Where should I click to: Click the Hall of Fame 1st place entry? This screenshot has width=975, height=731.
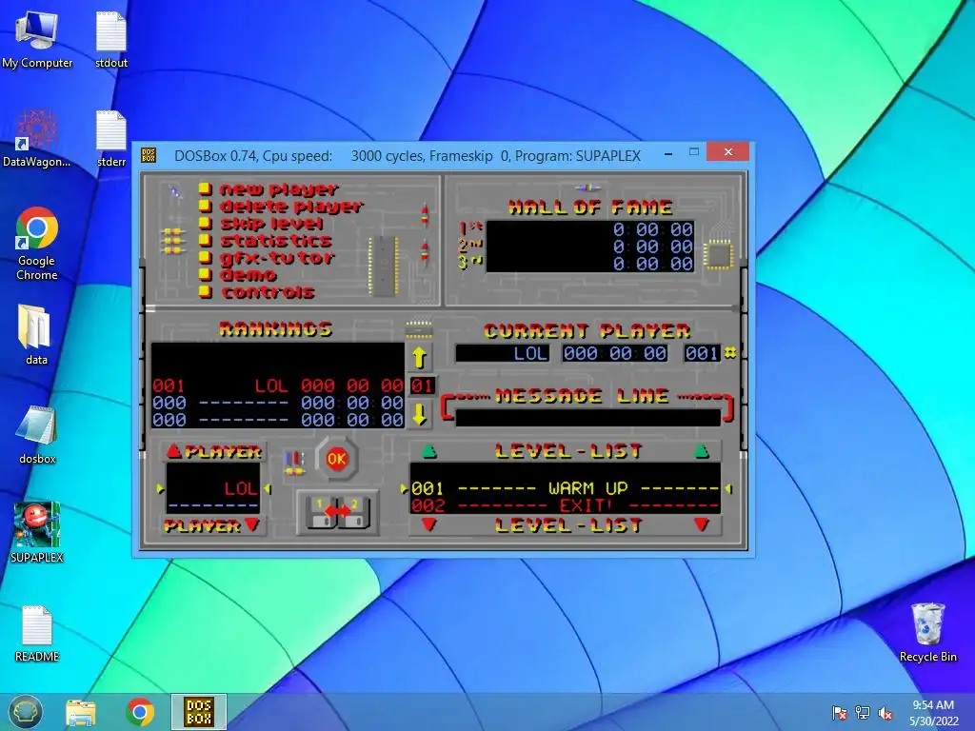(590, 229)
